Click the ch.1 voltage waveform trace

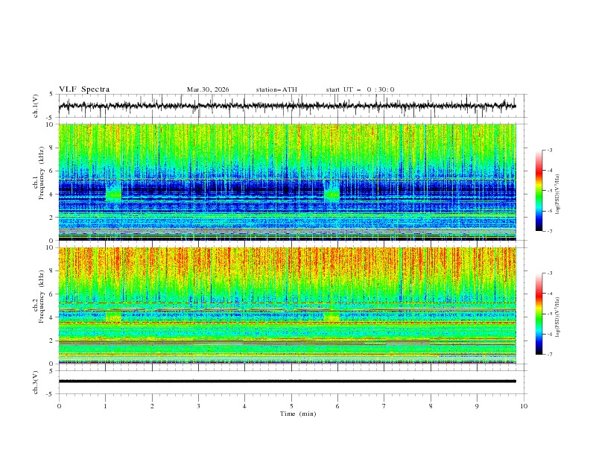point(287,106)
